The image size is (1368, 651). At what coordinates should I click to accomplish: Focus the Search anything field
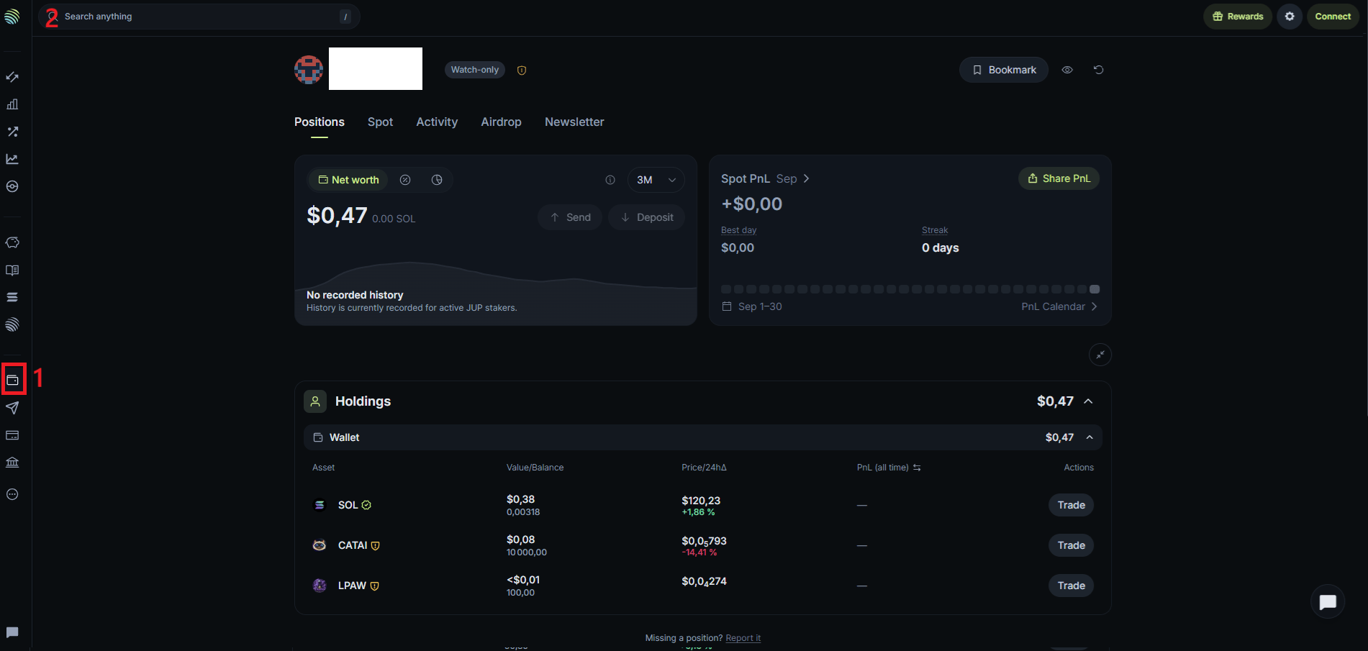click(x=199, y=17)
